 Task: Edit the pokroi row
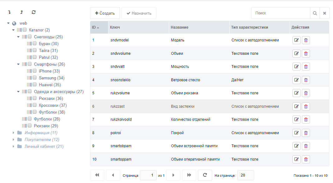[297, 133]
